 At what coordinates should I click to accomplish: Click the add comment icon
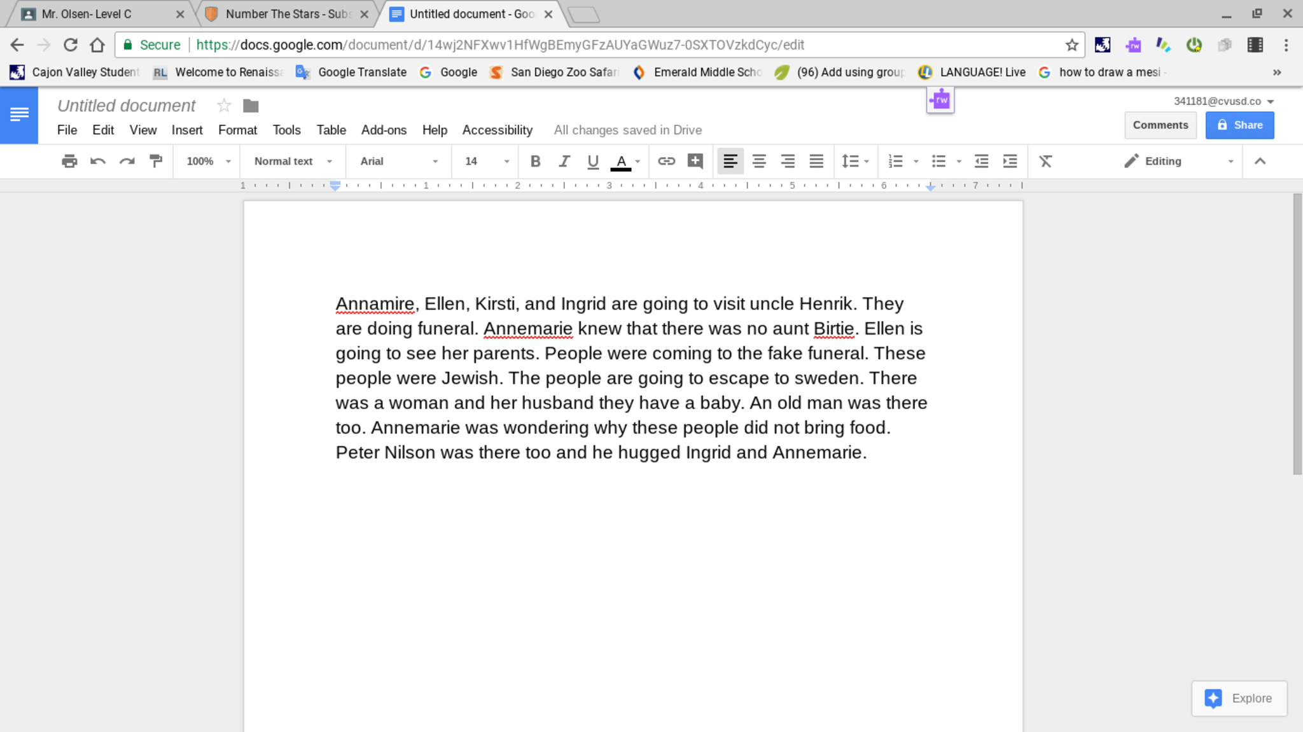coord(695,162)
